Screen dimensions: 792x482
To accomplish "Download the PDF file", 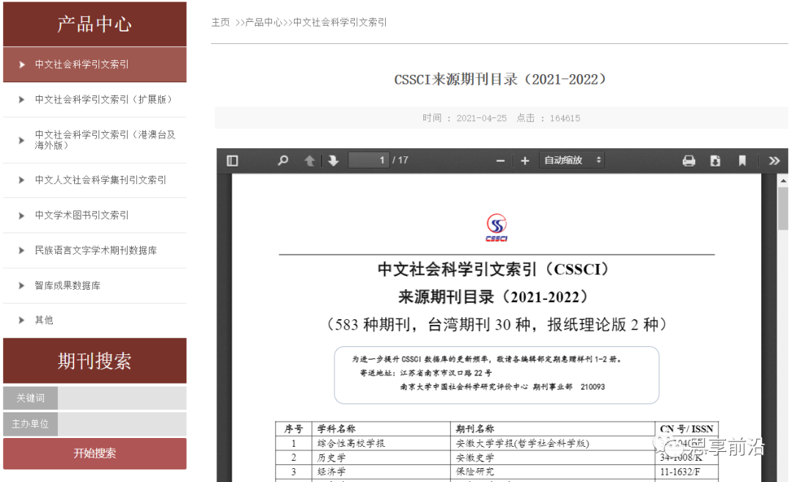I will tap(715, 161).
